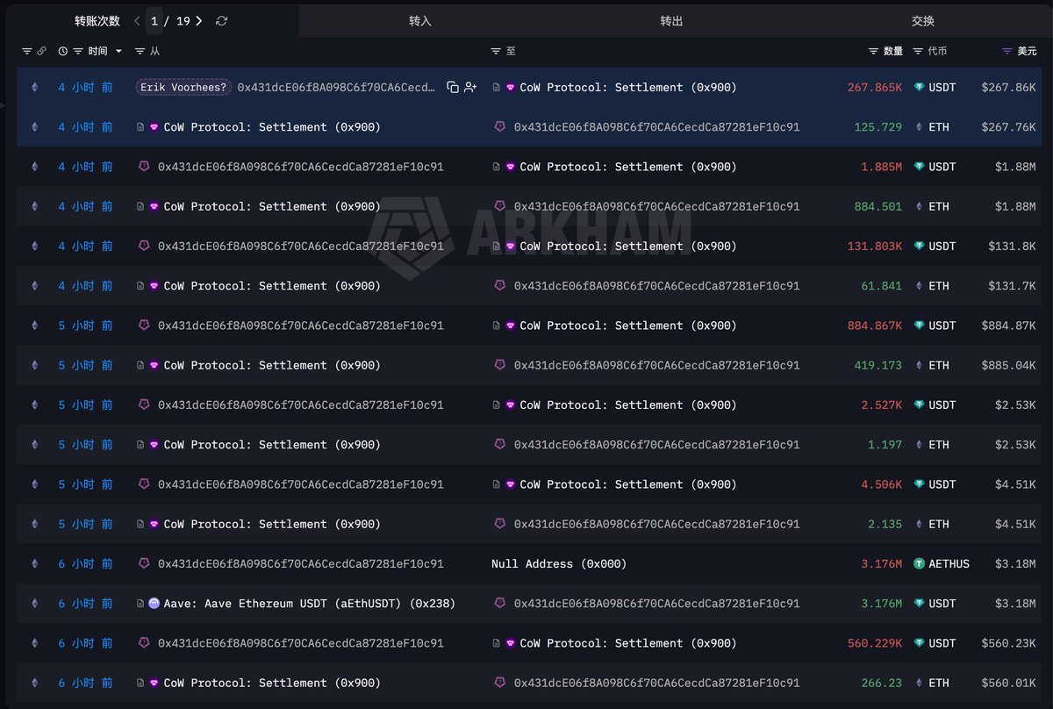Click recipient address avatar in 1.197 ETH row
1053x709 pixels.
click(500, 445)
